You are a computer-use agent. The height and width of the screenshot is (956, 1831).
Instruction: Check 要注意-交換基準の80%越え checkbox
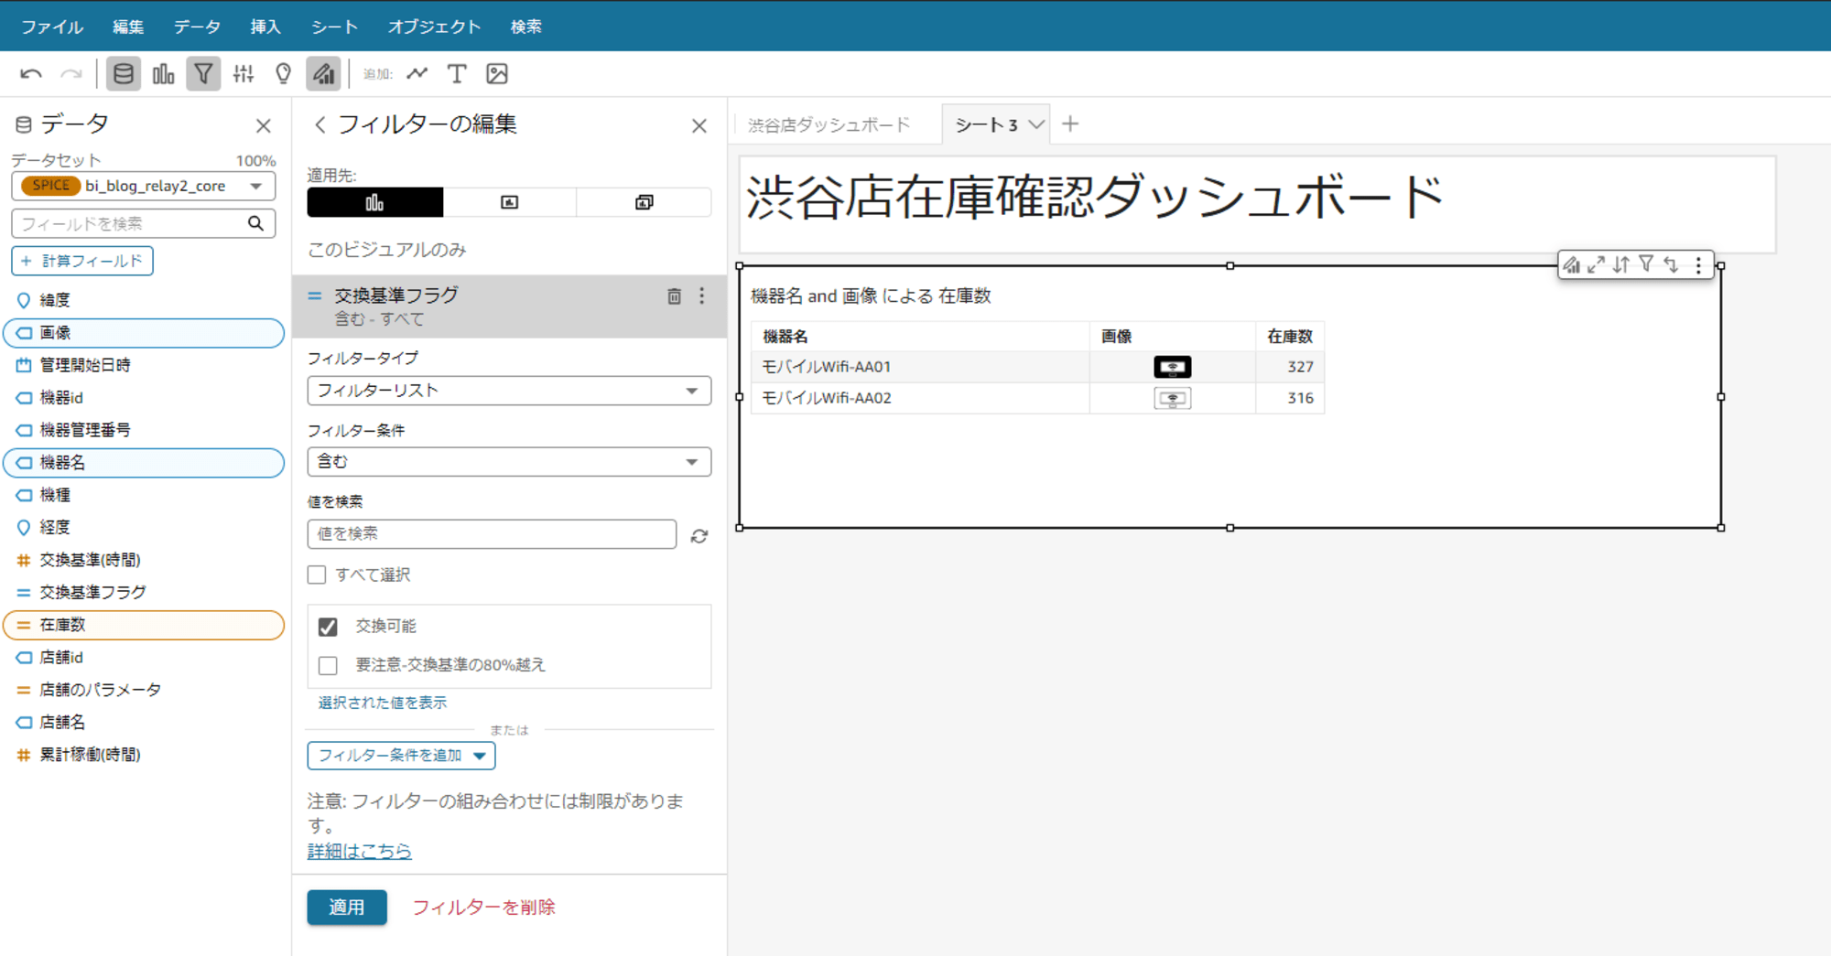(x=328, y=665)
